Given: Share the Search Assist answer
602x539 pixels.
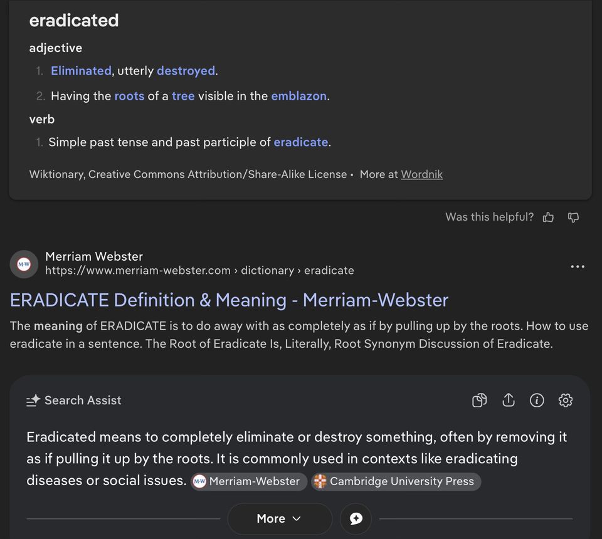Looking at the screenshot, I should pos(509,400).
